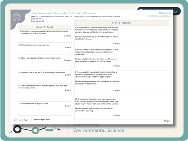Click the 'Section A - Recall' heading
This screenshot has height=141, width=188.
click(x=44, y=27)
